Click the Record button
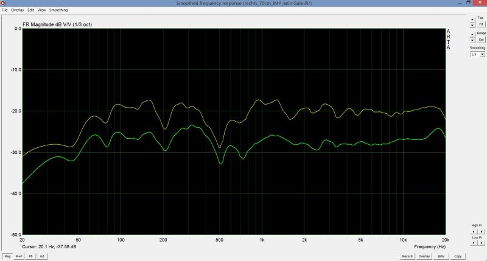 pos(407,256)
